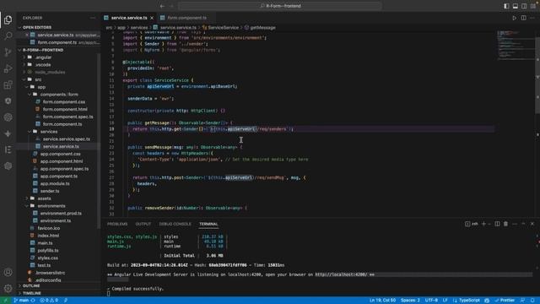Switch to PROBLEMS panel tab
This screenshot has width=540, height=304.
tap(117, 224)
